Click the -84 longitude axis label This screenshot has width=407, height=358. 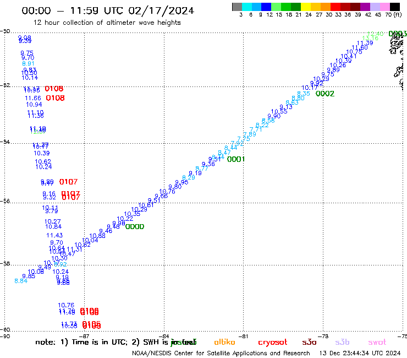pyautogui.click(x=164, y=337)
